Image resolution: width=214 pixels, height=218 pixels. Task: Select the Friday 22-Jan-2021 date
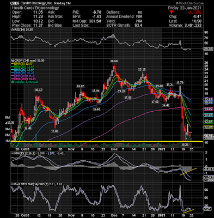coord(185,8)
